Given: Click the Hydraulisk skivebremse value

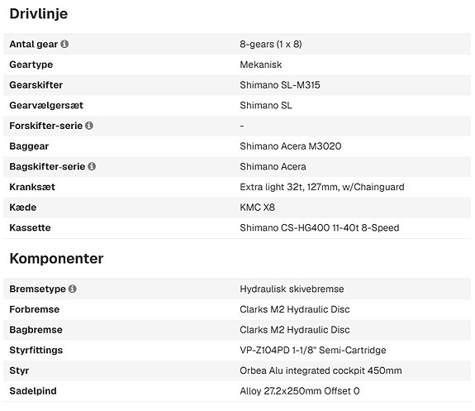Looking at the screenshot, I should point(292,289).
